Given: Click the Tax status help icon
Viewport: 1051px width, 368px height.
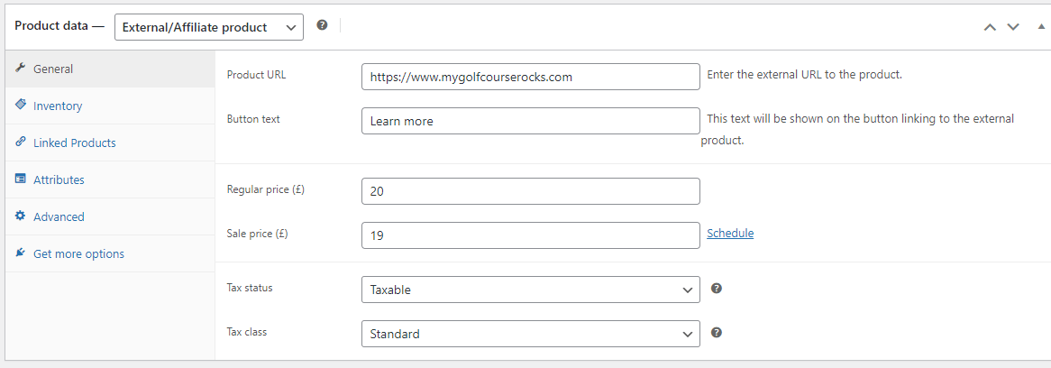Looking at the screenshot, I should 716,289.
